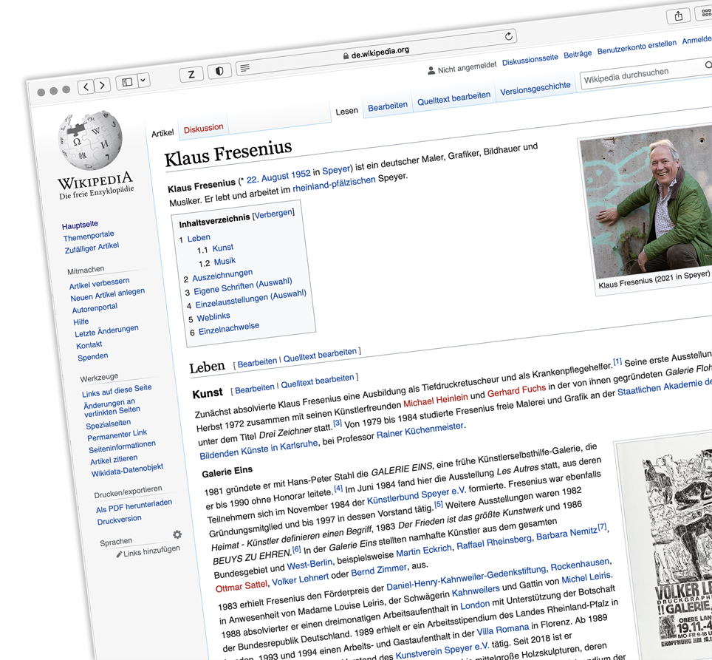Open the Bearbeiten tab at the page top

point(387,107)
